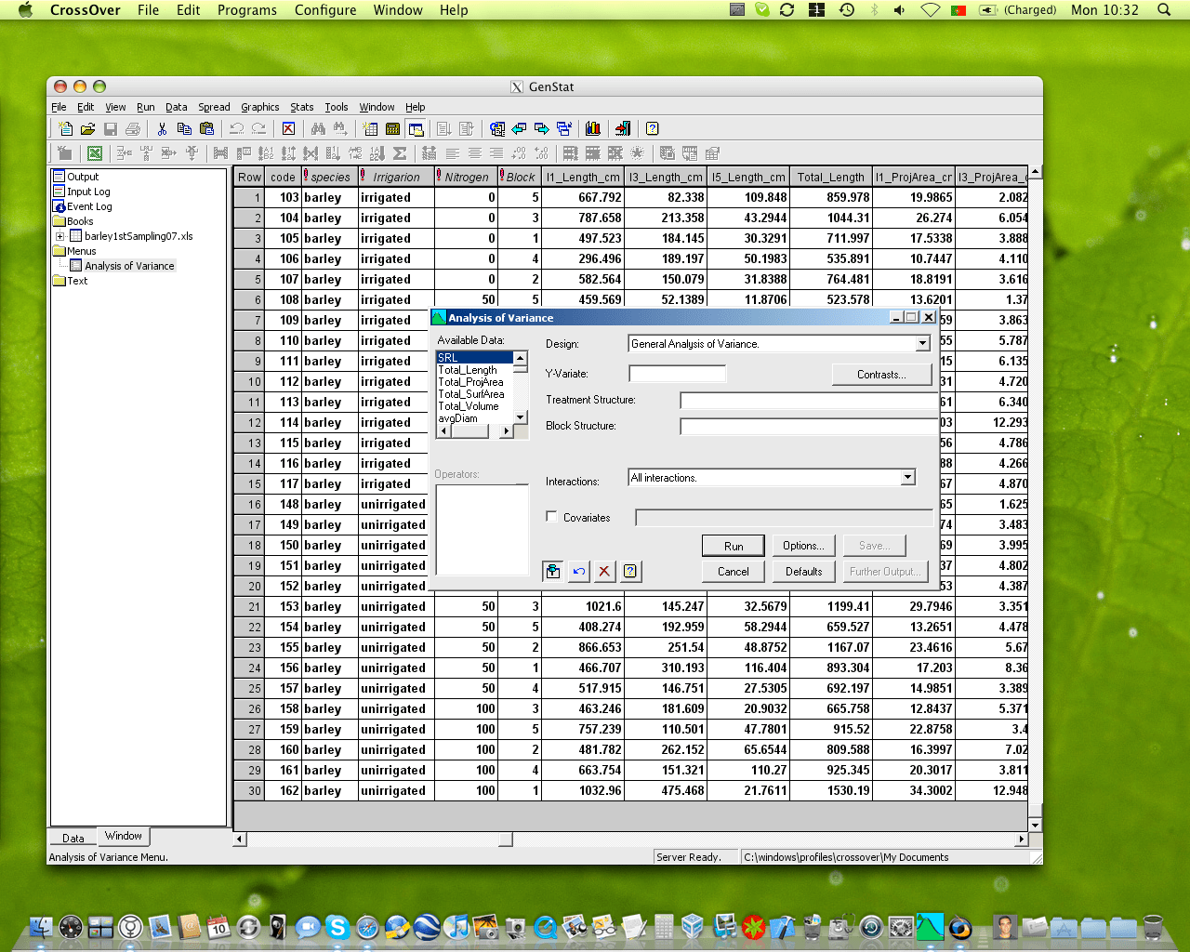Click the yellow right arrow toolbar icon

pos(541,129)
